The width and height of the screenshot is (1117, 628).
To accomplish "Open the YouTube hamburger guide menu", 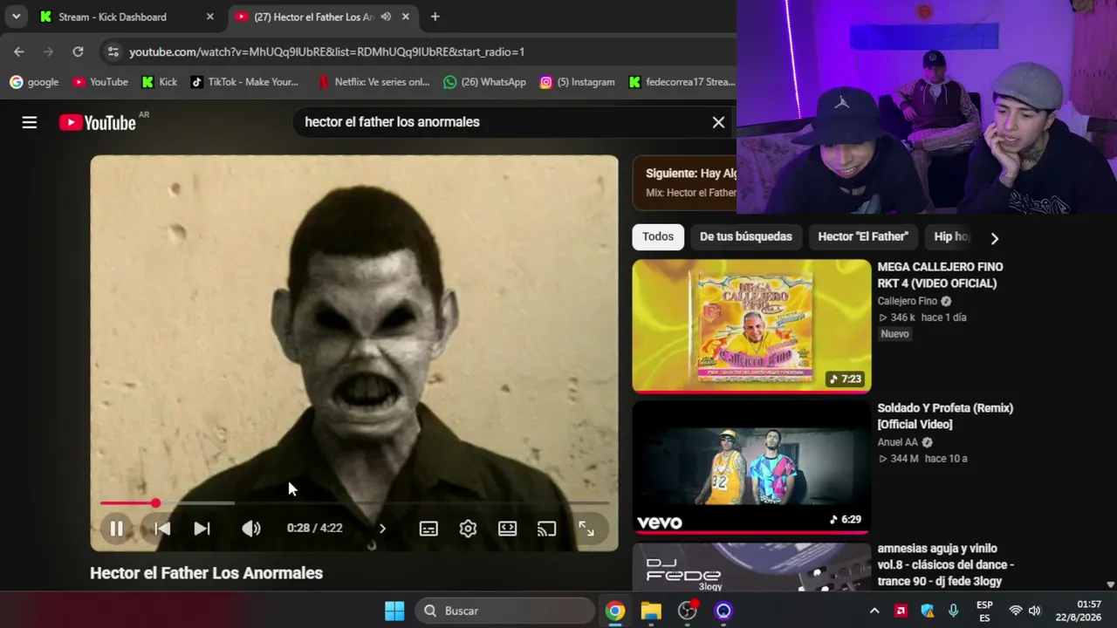I will [x=30, y=123].
